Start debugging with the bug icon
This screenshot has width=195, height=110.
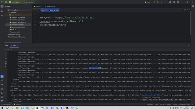tap(158, 2)
